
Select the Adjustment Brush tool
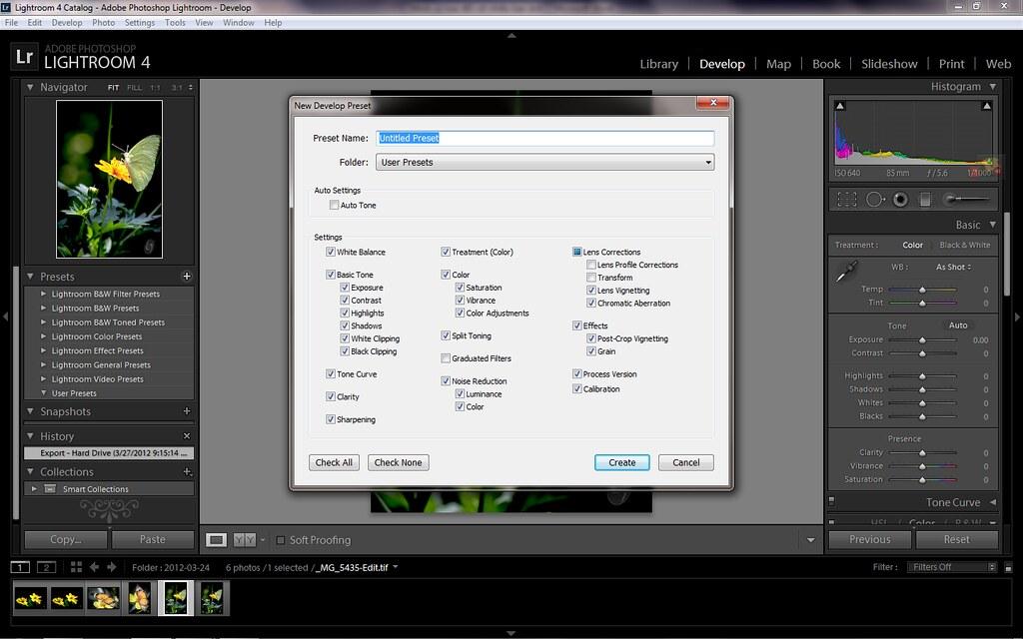tap(967, 199)
